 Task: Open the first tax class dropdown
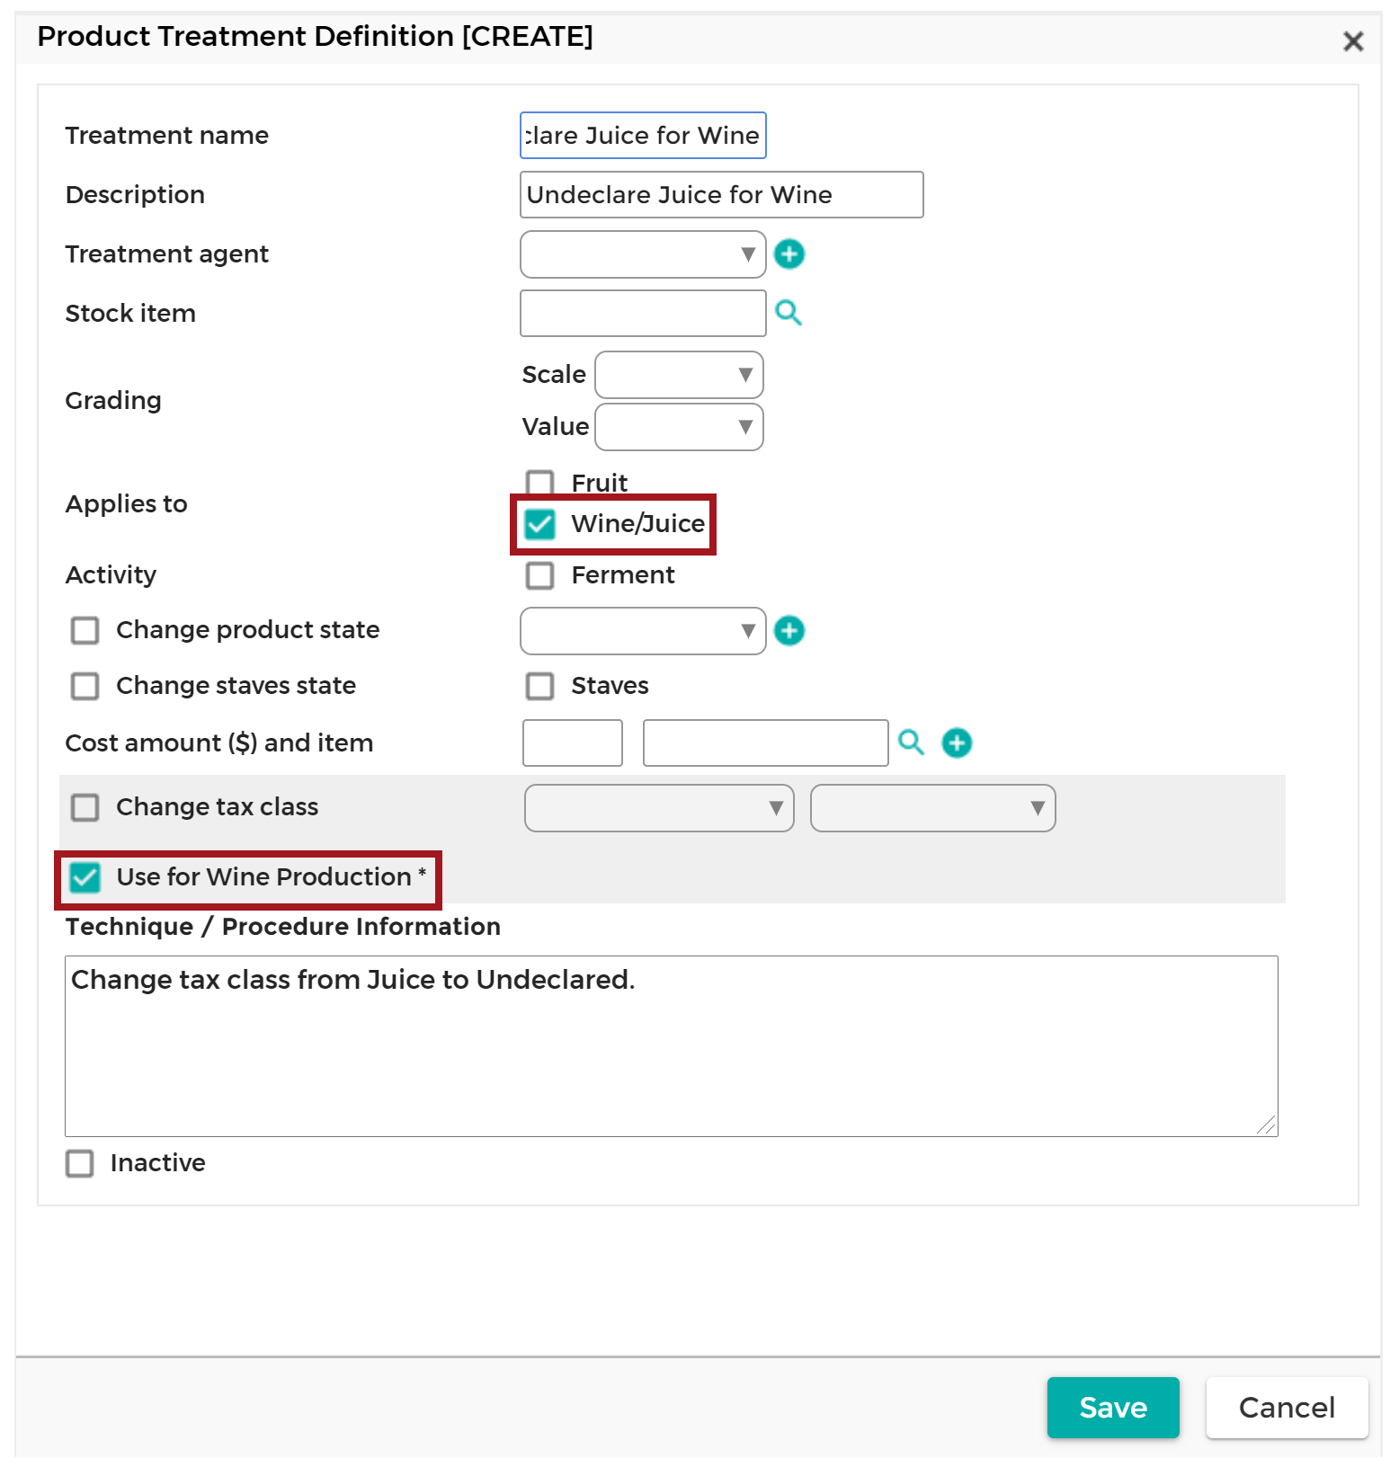[659, 808]
